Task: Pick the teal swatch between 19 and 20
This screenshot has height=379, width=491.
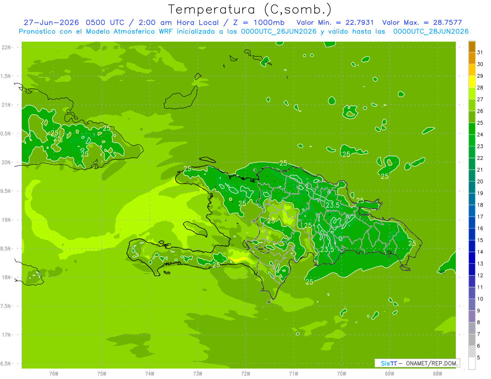Action: (472, 187)
